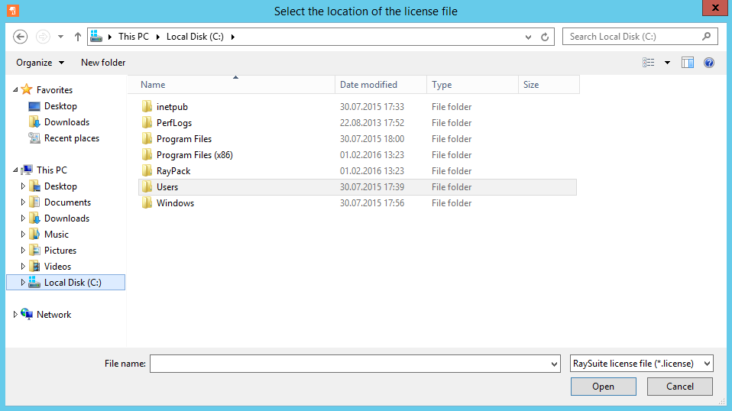Expand the File name history dropdown
This screenshot has height=411, width=732.
(x=555, y=364)
